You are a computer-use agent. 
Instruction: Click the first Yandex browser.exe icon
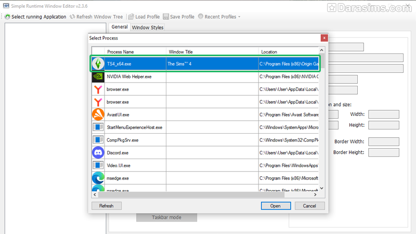pos(98,89)
